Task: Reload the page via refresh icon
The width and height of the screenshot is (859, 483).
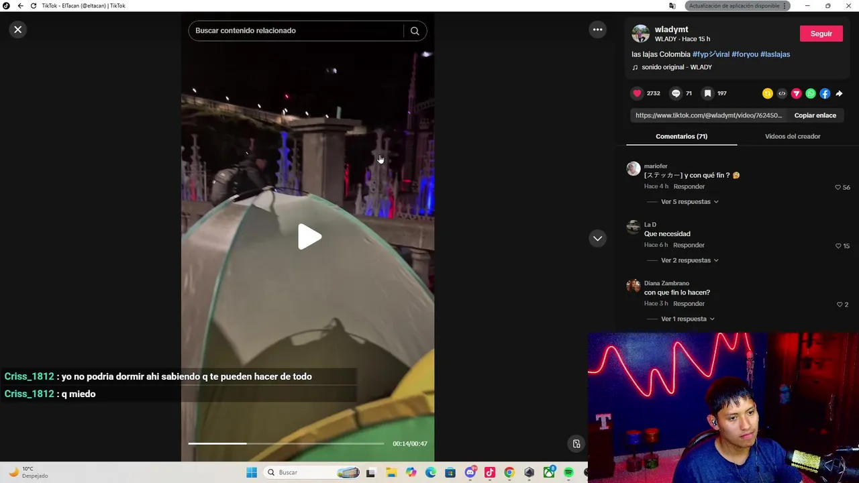Action: point(34,5)
